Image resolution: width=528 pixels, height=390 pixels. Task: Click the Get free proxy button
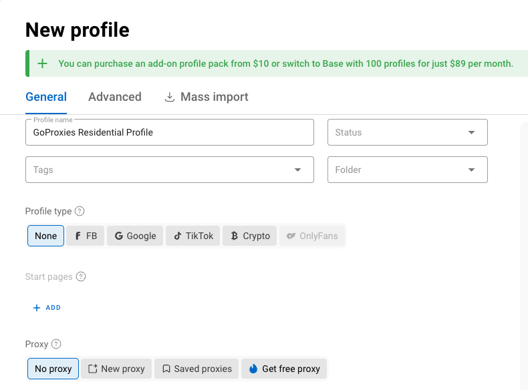284,369
